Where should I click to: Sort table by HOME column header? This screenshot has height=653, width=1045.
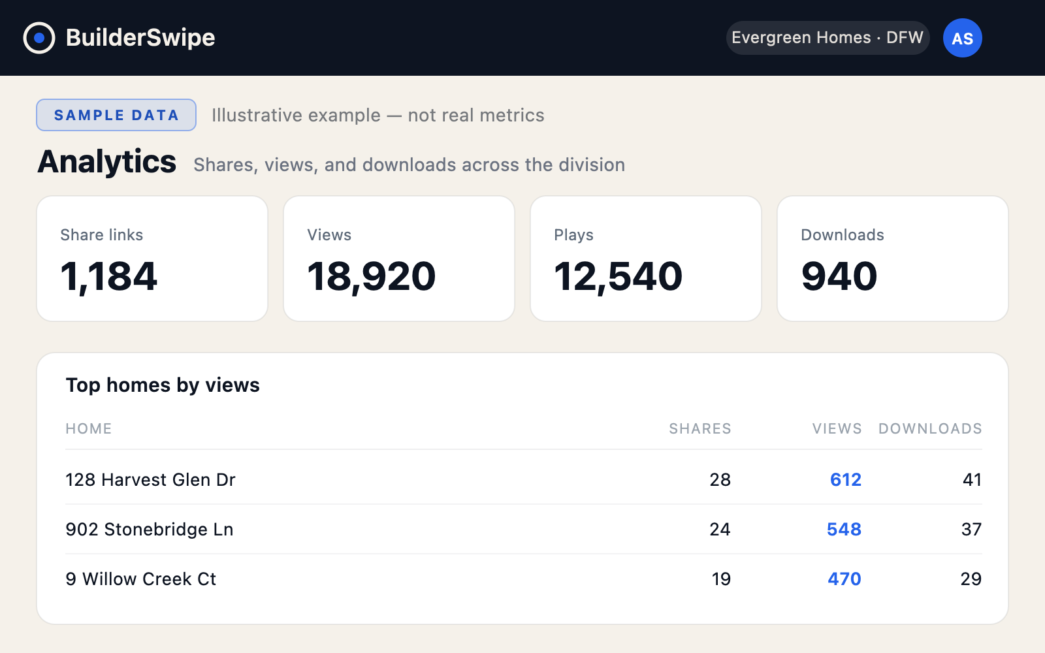tap(89, 428)
